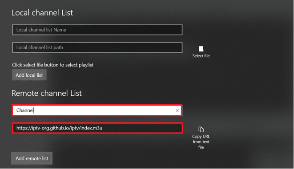Click the remote list name field containing Channel
This screenshot has width=294, height=169.
(97, 110)
